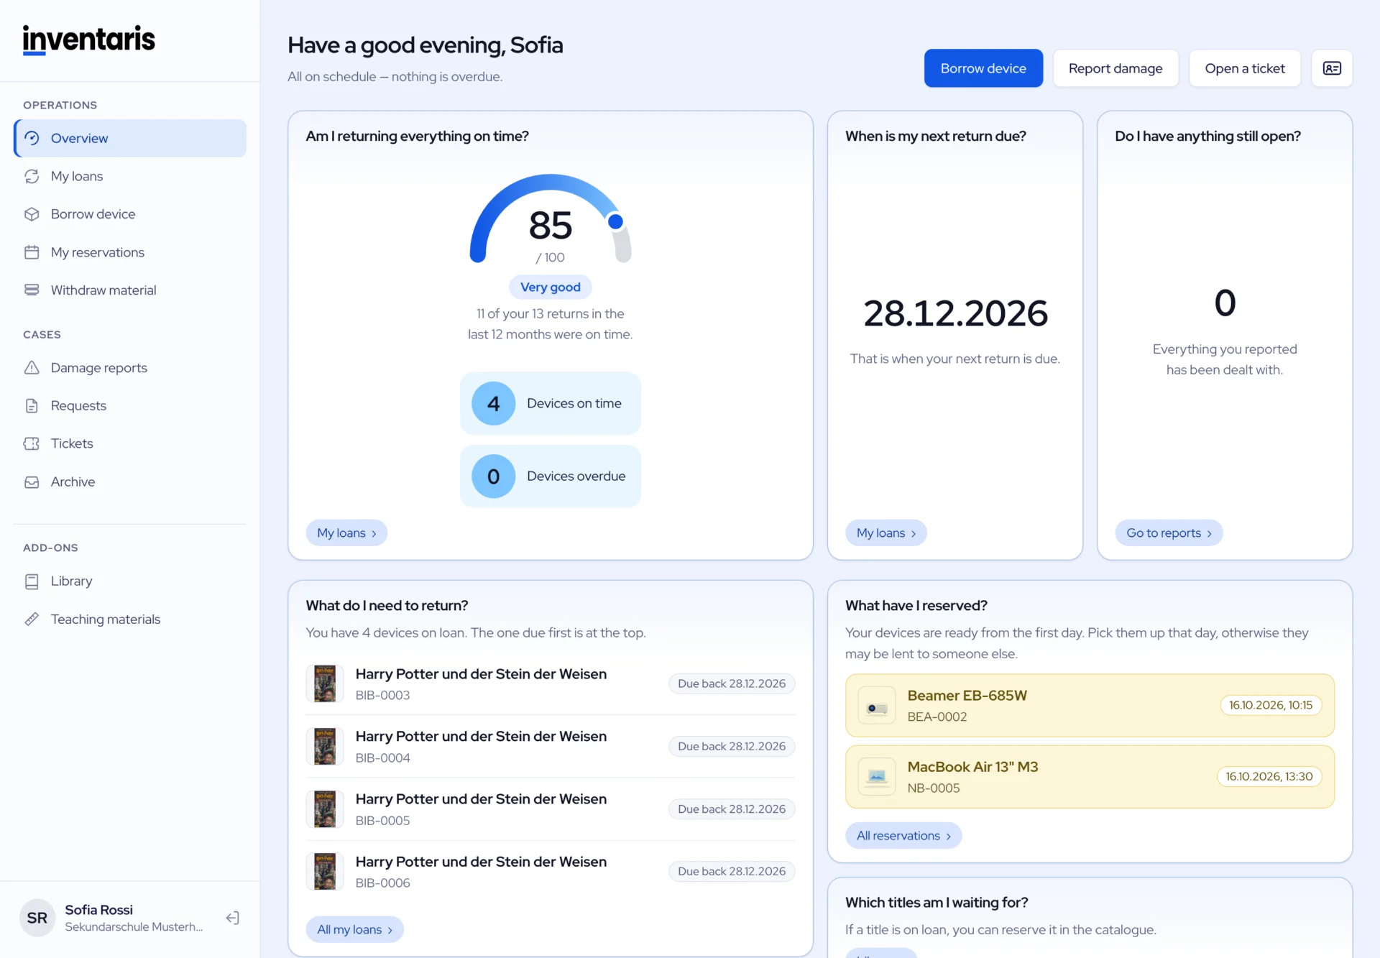Image resolution: width=1380 pixels, height=958 pixels.
Task: Click the Requests document icon
Action: click(32, 406)
